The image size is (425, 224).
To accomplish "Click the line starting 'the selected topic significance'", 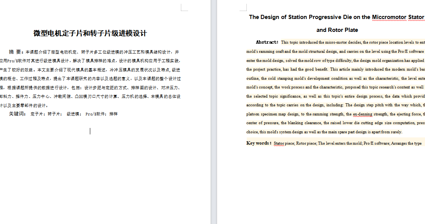I will click(x=336, y=96).
